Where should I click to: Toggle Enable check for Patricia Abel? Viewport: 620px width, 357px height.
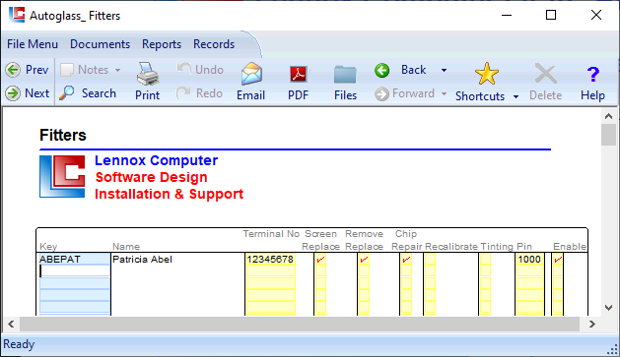(558, 260)
